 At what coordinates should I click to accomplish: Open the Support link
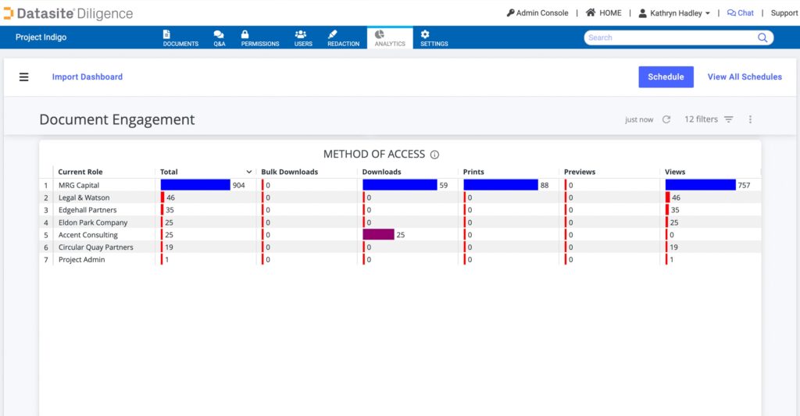(784, 13)
